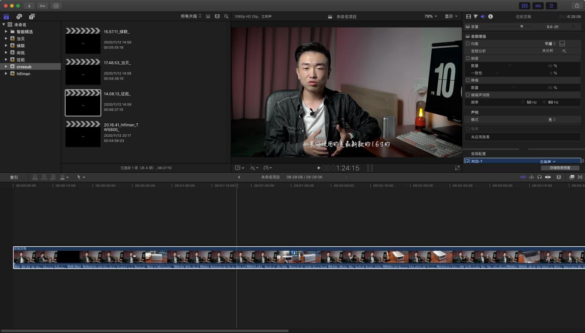
Task: Open the Photos and Audio browser icon
Action: click(19, 16)
